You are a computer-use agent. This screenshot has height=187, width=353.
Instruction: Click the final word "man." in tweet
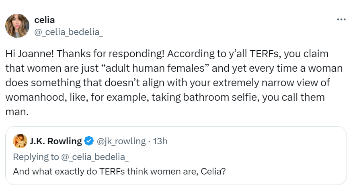[17, 112]
